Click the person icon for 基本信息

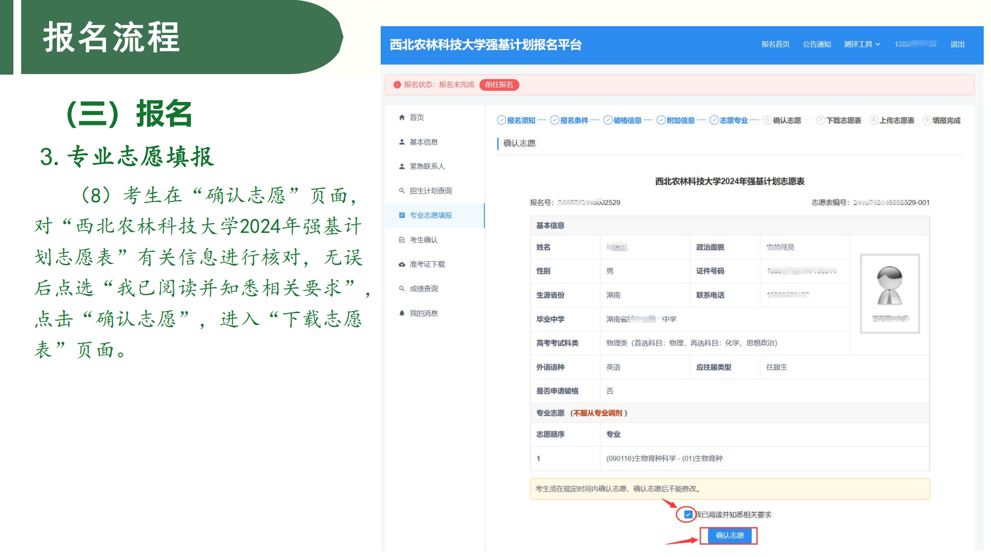401,142
